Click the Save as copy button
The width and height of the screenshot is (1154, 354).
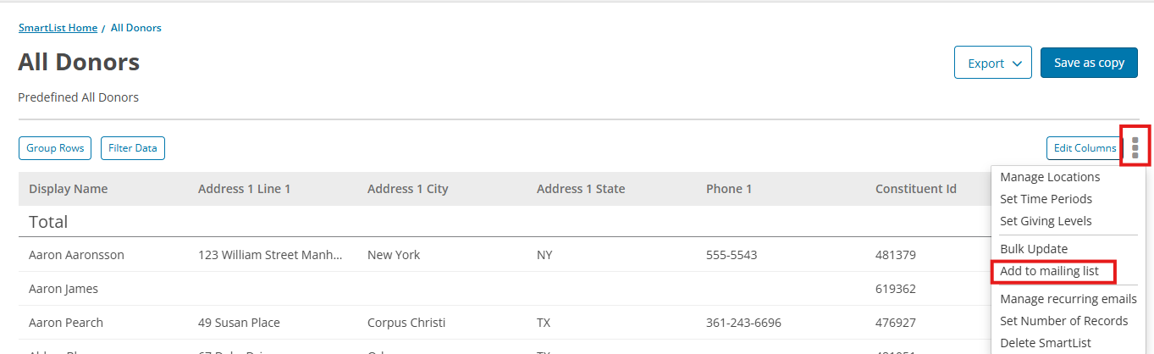coord(1089,63)
